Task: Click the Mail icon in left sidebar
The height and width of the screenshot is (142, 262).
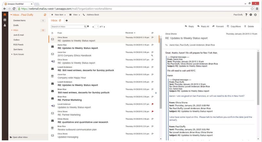Action: (x=5, y=15)
